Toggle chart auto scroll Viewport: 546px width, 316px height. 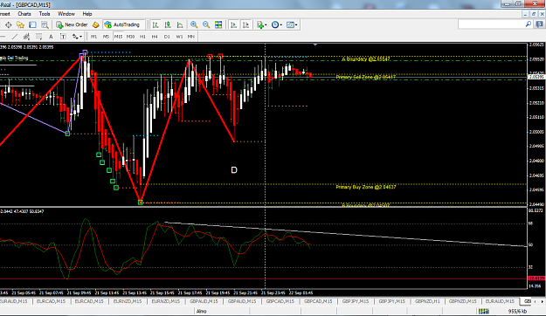click(x=233, y=24)
